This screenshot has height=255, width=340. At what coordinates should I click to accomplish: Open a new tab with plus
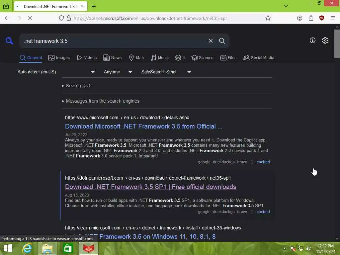(94, 7)
